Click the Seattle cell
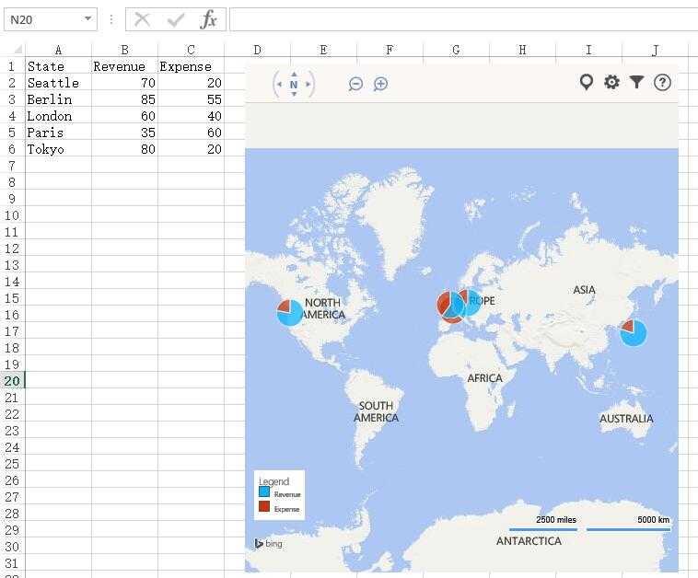 (x=58, y=83)
